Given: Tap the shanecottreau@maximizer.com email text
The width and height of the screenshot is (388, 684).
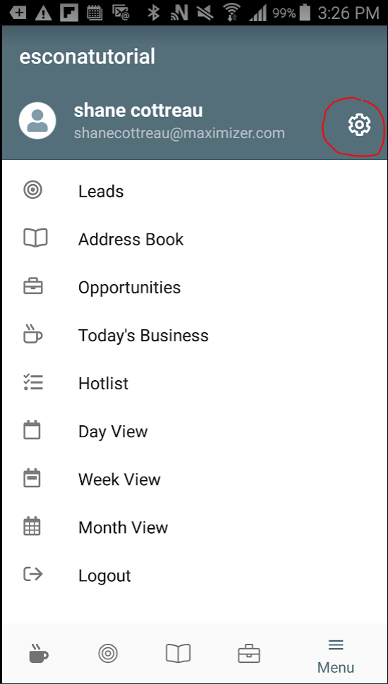Looking at the screenshot, I should tap(179, 133).
